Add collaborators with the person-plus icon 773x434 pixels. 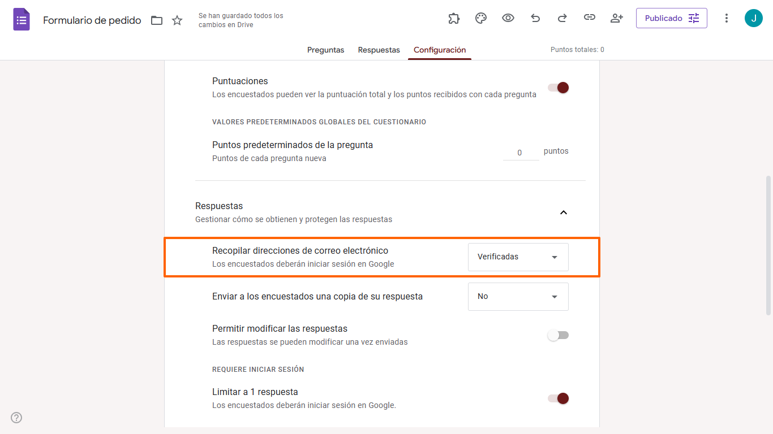point(617,18)
